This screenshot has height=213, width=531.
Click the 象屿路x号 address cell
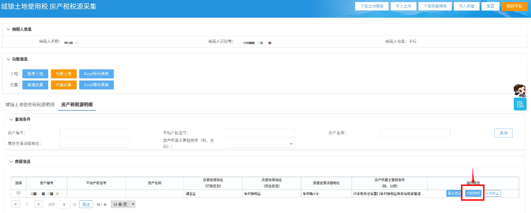click(x=326, y=194)
